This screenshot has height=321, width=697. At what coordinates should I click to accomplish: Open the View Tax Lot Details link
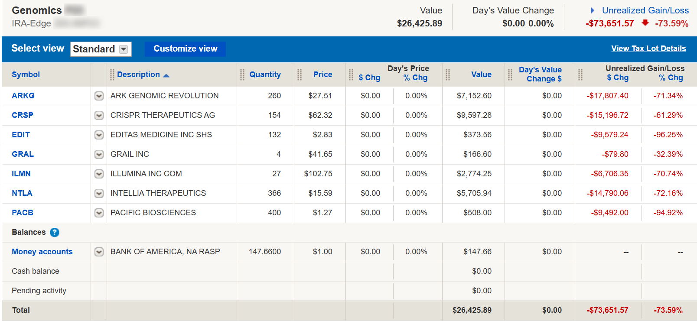click(648, 49)
